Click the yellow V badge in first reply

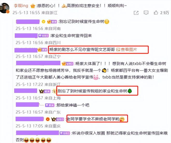coord(44,22)
